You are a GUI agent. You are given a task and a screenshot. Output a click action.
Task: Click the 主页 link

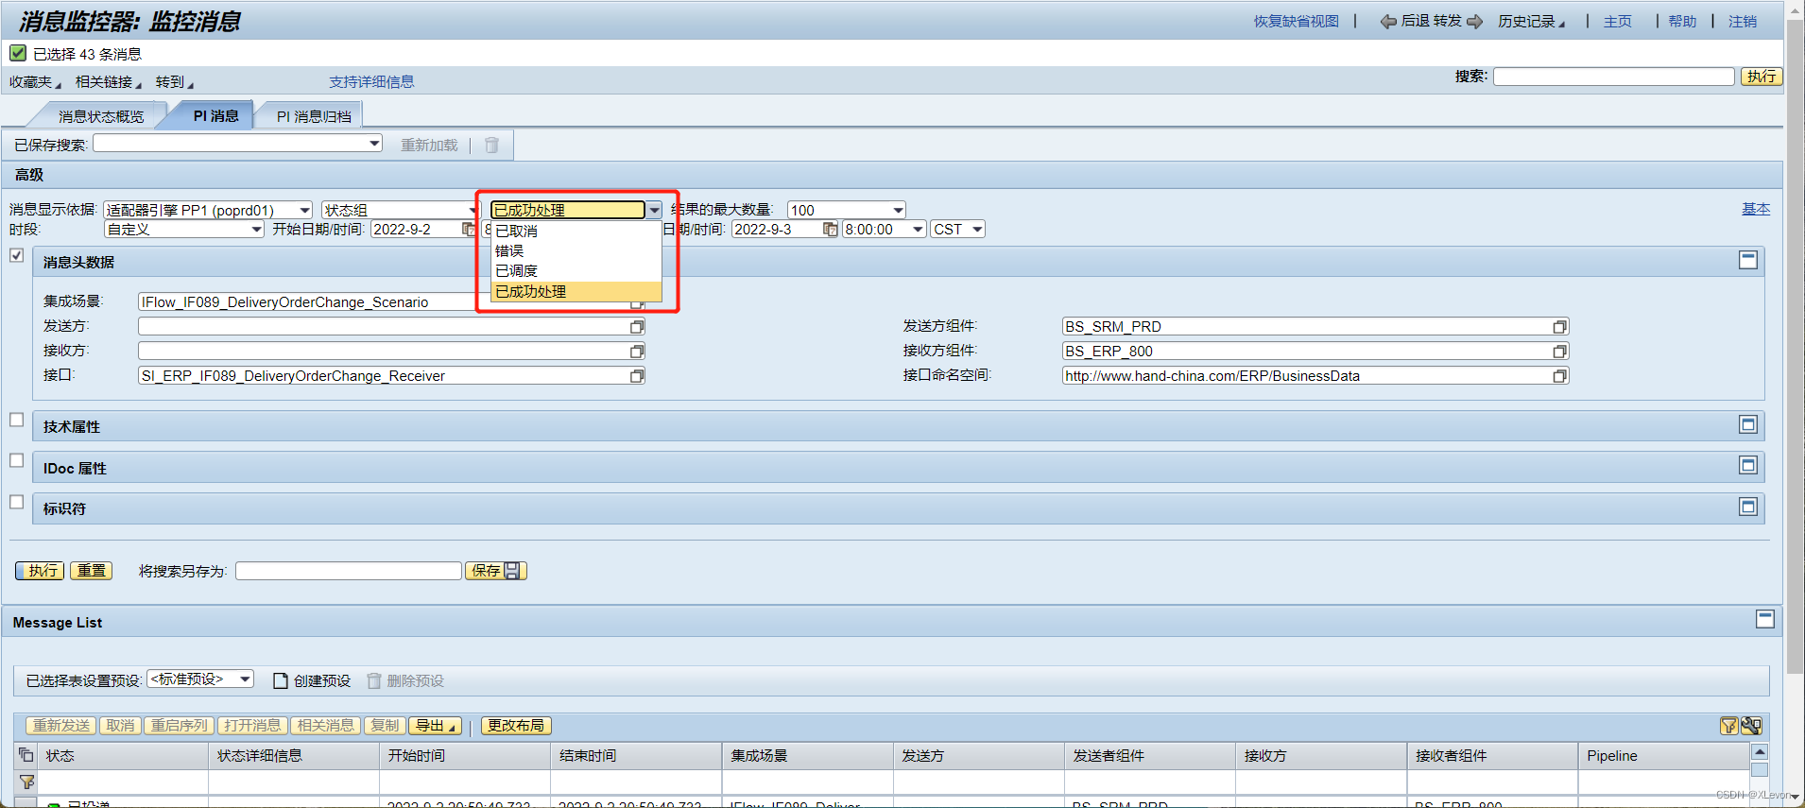[x=1617, y=21]
